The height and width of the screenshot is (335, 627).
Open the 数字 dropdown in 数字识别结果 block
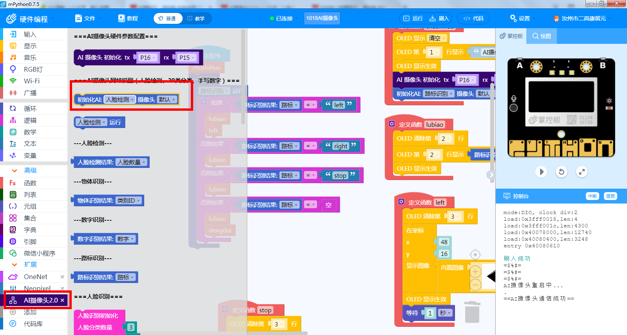(x=125, y=239)
